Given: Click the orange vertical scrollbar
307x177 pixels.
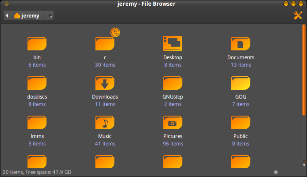Looking at the screenshot, I should (x=304, y=70).
